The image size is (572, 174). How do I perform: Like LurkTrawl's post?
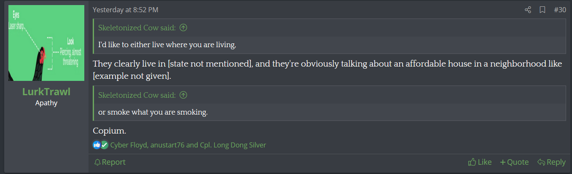(480, 162)
